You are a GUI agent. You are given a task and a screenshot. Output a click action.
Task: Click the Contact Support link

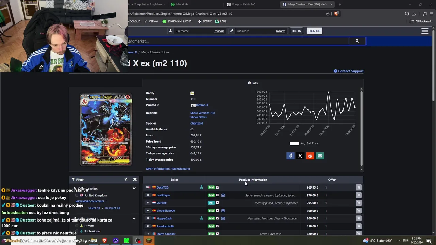349,71
